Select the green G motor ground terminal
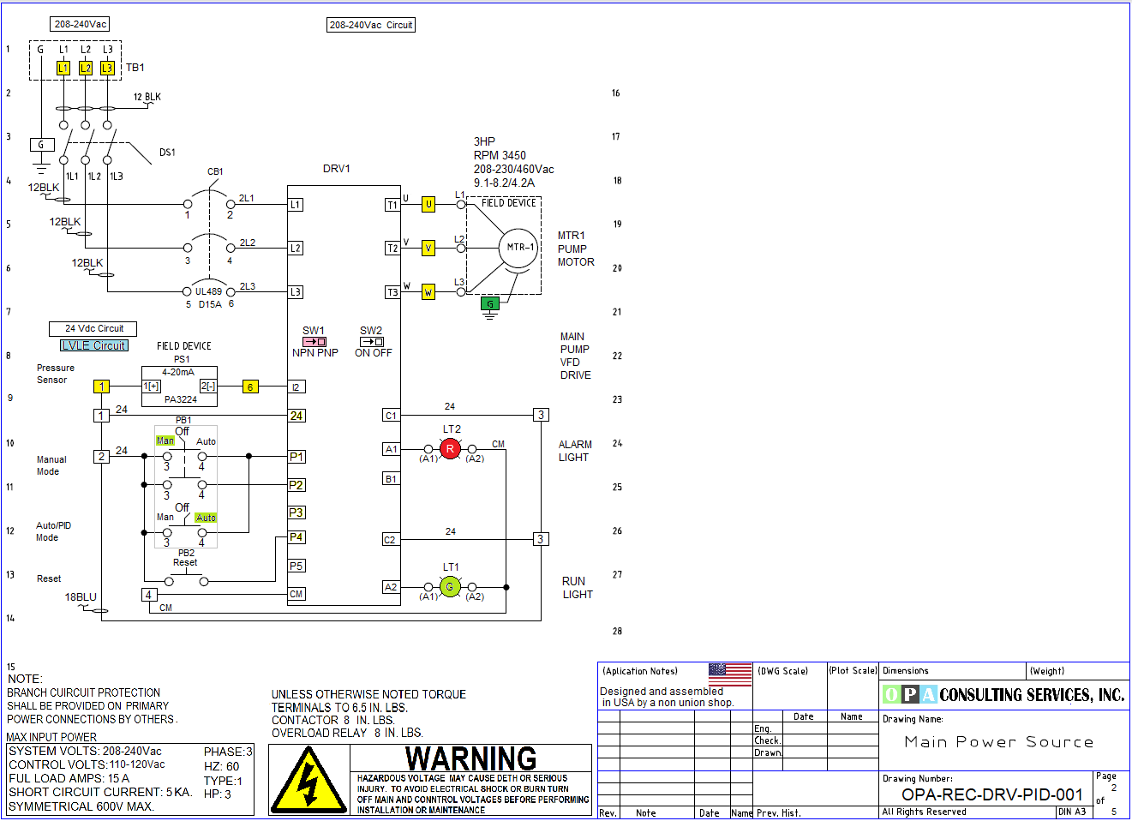 coord(490,303)
